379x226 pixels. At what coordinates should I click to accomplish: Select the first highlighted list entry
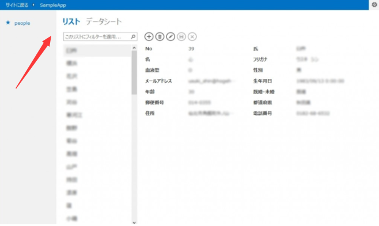tap(97, 51)
